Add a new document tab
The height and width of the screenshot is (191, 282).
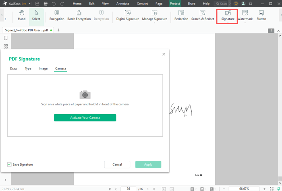click(58, 30)
